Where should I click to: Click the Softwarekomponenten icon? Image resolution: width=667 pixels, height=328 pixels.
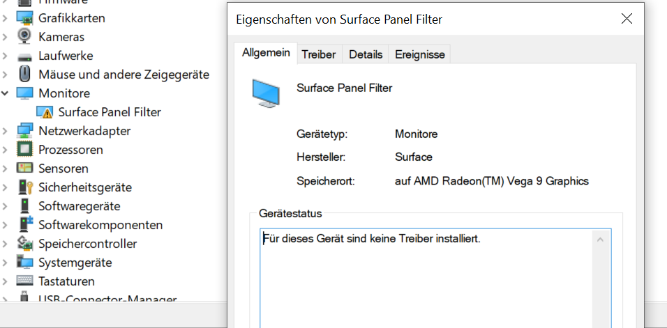click(26, 224)
